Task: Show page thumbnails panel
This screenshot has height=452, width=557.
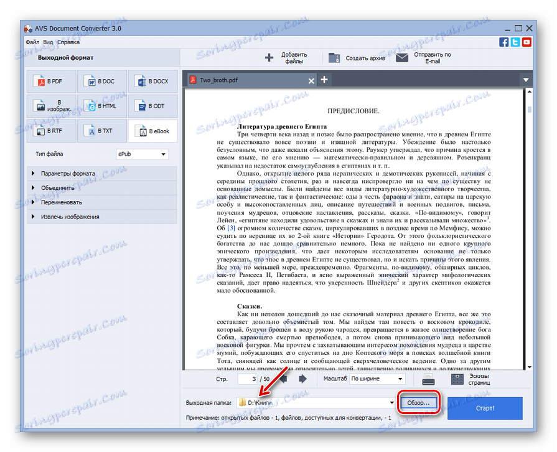Action: click(470, 379)
